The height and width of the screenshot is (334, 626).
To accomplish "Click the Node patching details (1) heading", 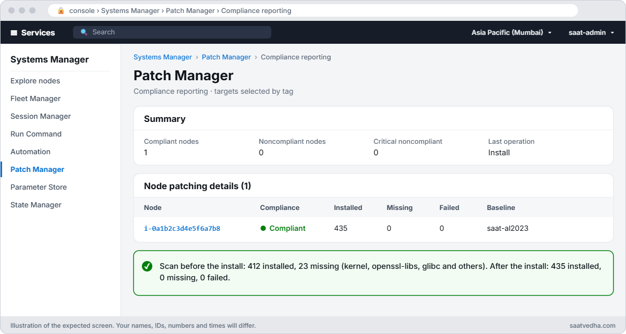I will (198, 186).
